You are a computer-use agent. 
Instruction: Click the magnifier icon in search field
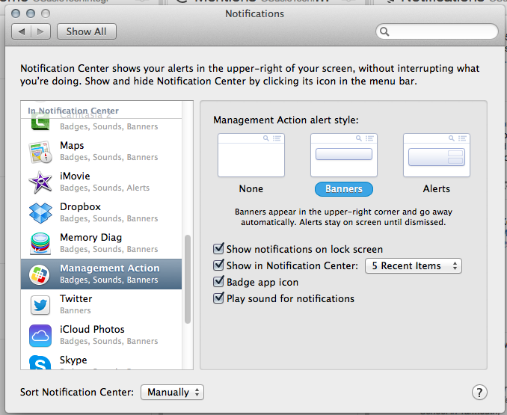click(384, 31)
